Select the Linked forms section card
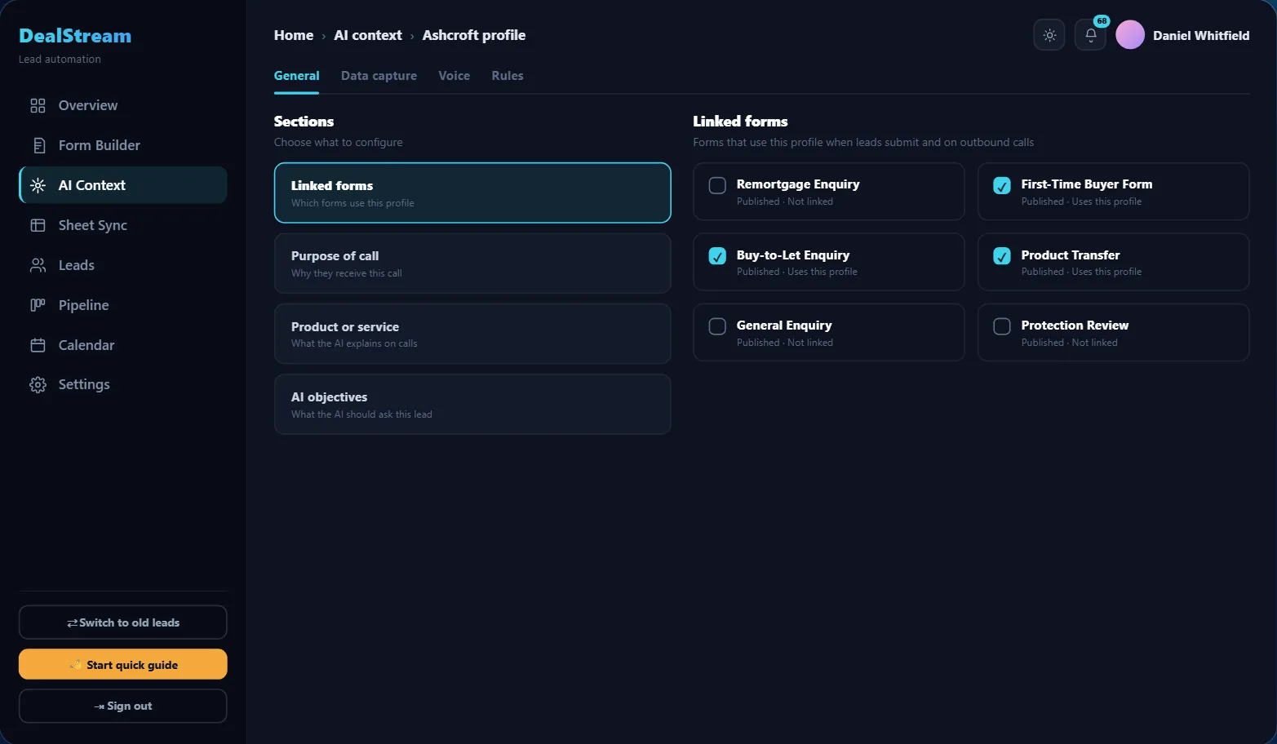Screen dimensions: 1277x744 472,193
